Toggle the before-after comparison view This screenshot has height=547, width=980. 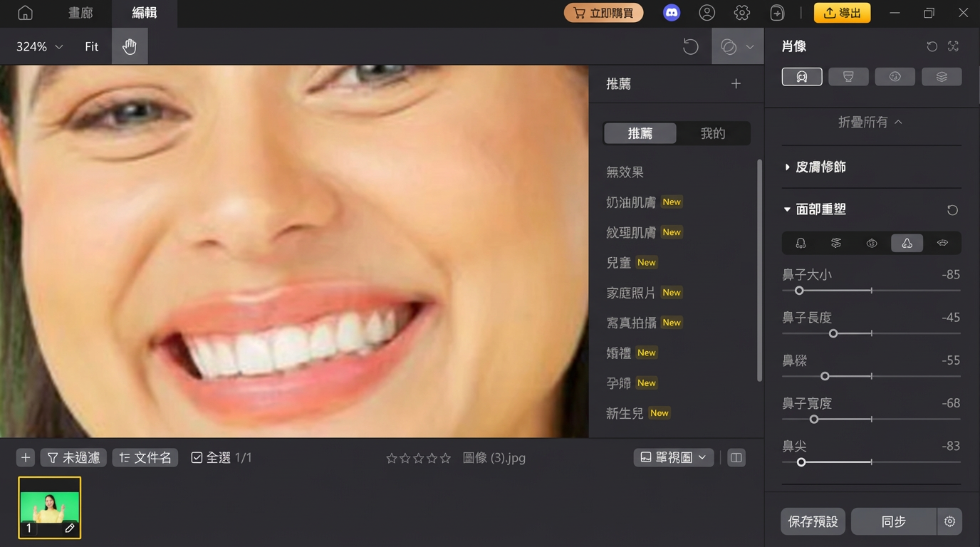pyautogui.click(x=728, y=46)
